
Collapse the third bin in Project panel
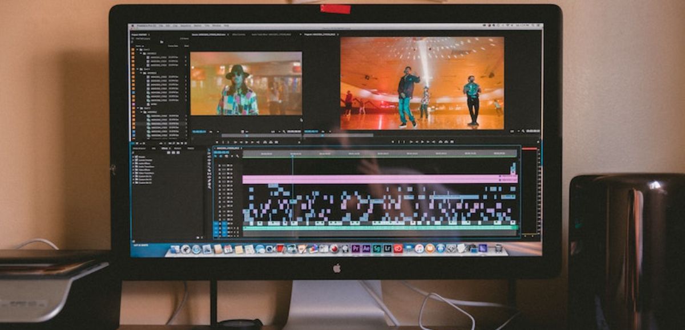click(137, 108)
